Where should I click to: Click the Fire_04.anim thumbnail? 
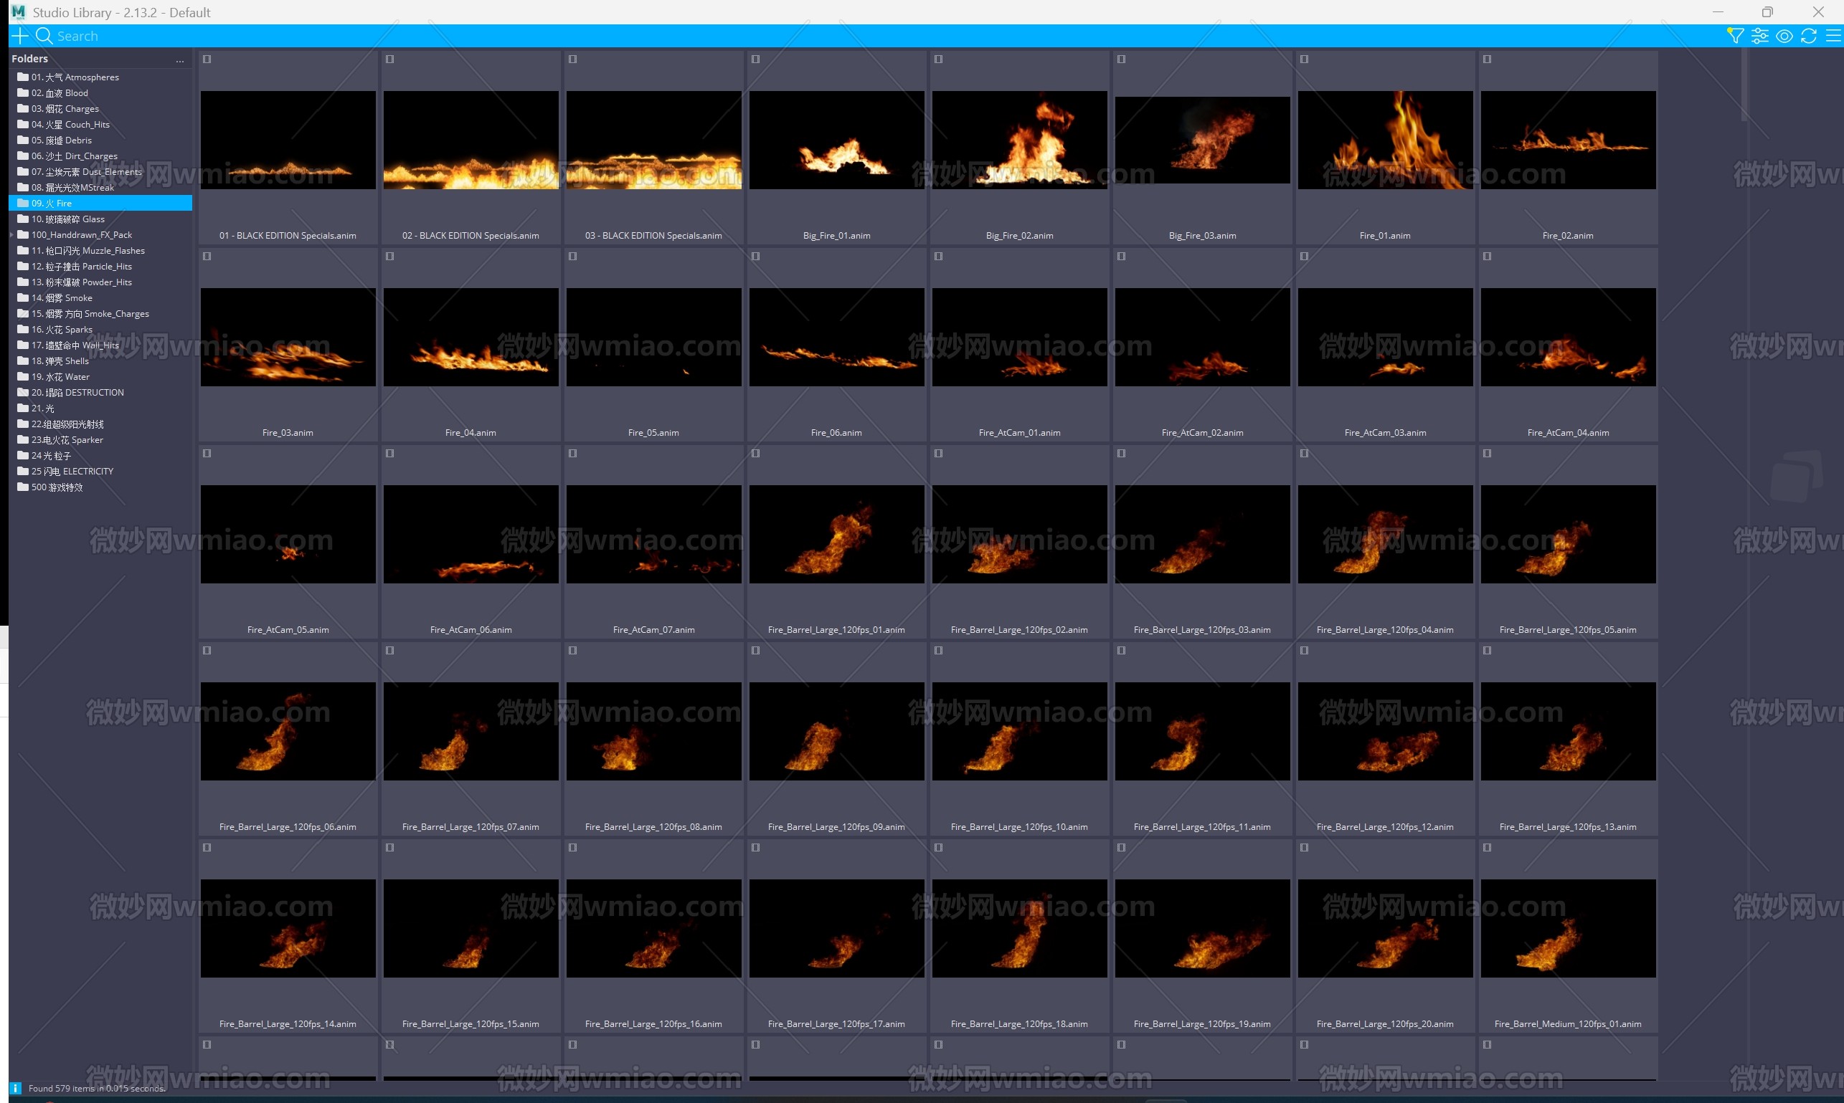tap(471, 337)
